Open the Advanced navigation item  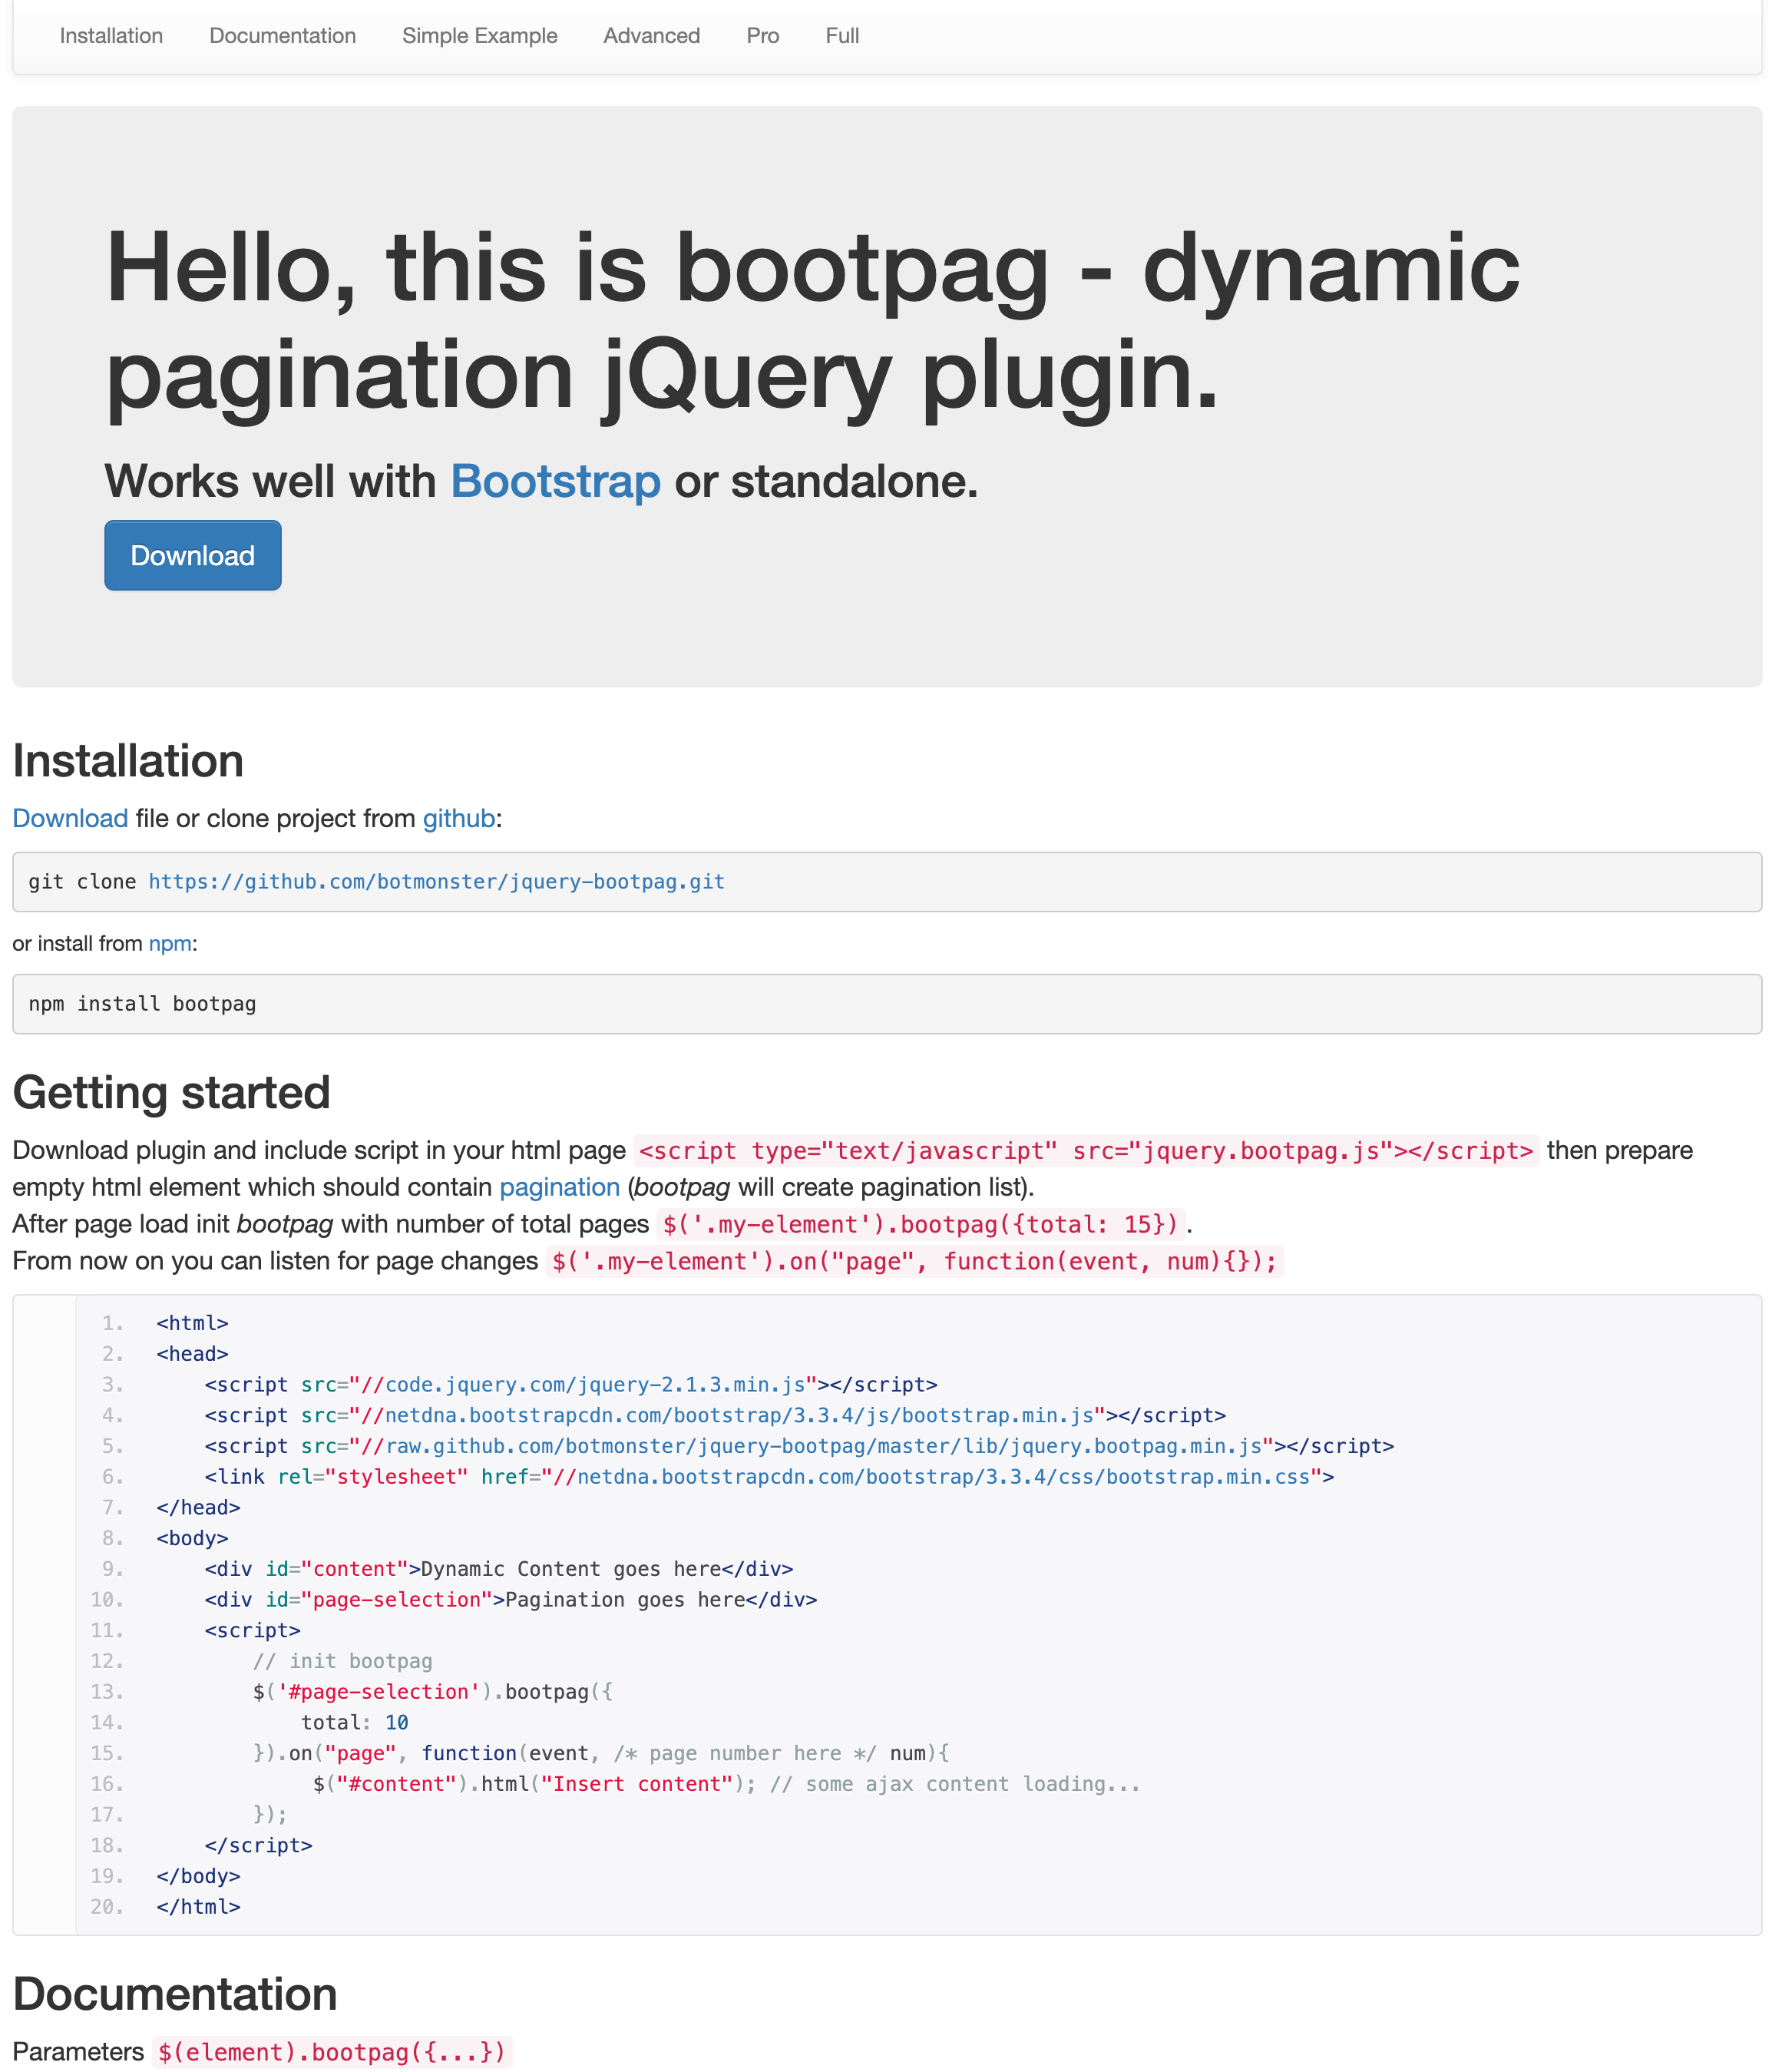click(x=651, y=36)
